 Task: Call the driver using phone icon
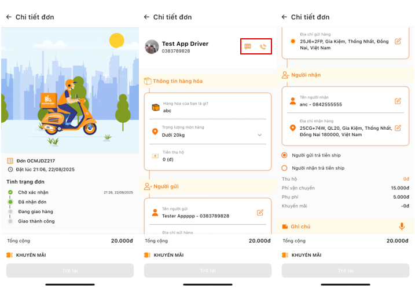[263, 47]
